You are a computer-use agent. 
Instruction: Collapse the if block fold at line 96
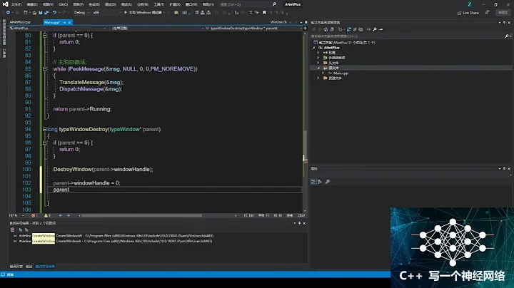pos(45,143)
